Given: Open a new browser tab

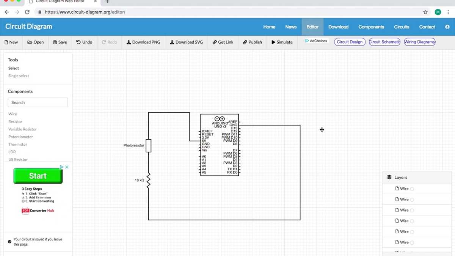Looking at the screenshot, I should pos(107,2).
